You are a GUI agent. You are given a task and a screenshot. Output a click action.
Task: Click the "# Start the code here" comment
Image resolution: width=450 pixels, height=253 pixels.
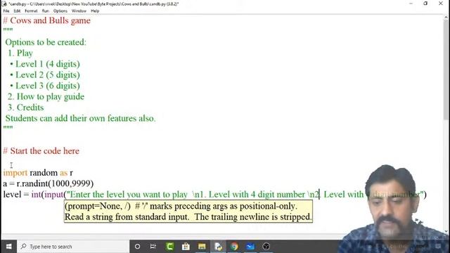(41, 151)
